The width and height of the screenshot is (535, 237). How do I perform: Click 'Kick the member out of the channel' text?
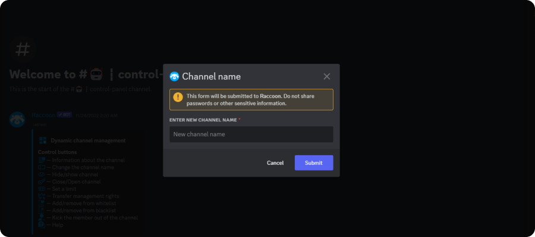pyautogui.click(x=95, y=217)
